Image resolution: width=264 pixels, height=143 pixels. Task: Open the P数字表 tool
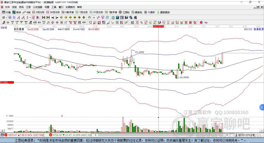tap(68, 12)
